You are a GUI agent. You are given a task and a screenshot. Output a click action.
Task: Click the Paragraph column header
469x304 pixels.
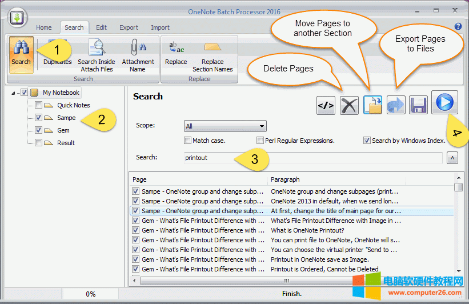click(x=337, y=179)
